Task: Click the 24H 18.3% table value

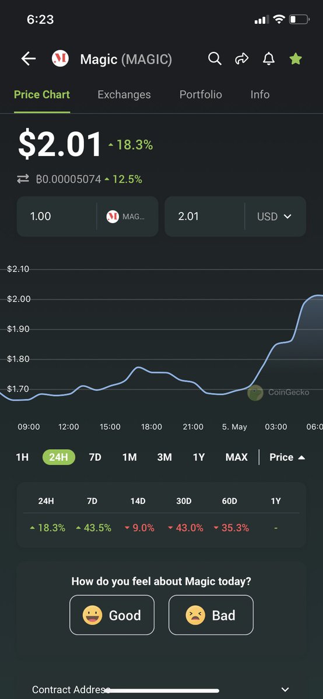Action: [x=47, y=528]
